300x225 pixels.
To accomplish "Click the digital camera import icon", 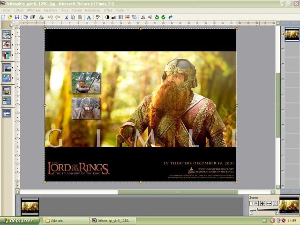I will coord(33,17).
